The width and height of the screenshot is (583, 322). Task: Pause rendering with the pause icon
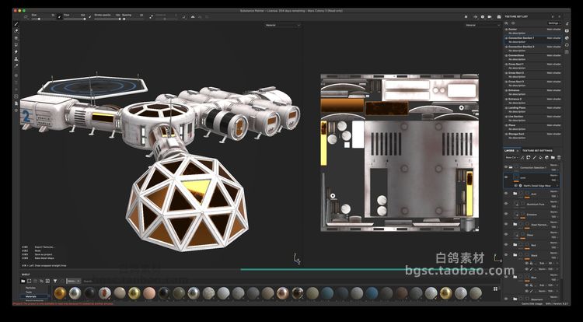coord(465,16)
